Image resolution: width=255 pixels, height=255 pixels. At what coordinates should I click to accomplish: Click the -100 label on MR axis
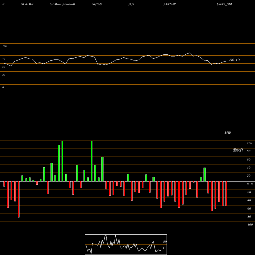pyautogui.click(x=250, y=225)
